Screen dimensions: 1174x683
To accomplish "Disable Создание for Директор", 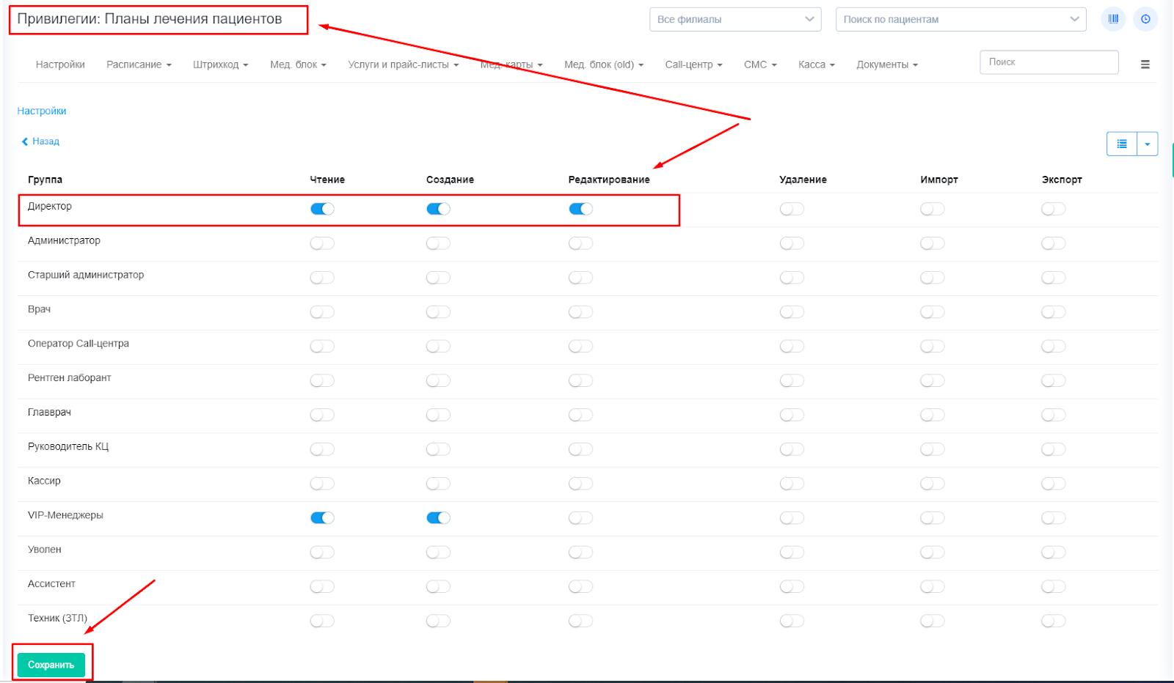I will tap(438, 209).
